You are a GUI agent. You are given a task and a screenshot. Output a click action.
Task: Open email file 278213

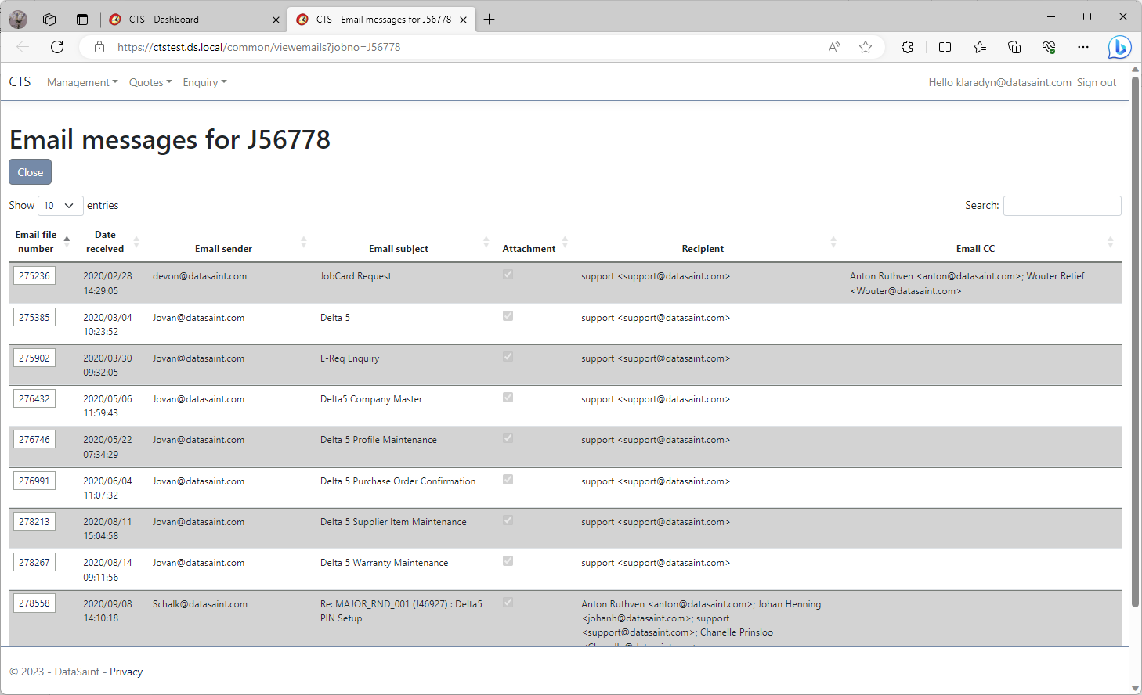(x=34, y=521)
